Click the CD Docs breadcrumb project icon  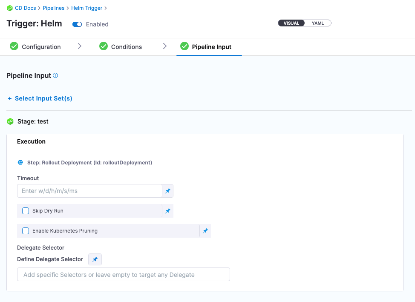click(x=10, y=8)
